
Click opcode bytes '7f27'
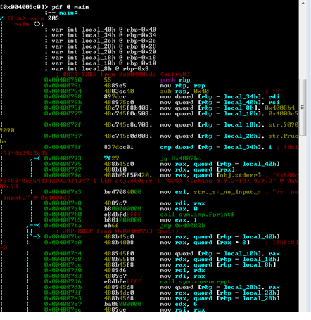(x=112, y=158)
